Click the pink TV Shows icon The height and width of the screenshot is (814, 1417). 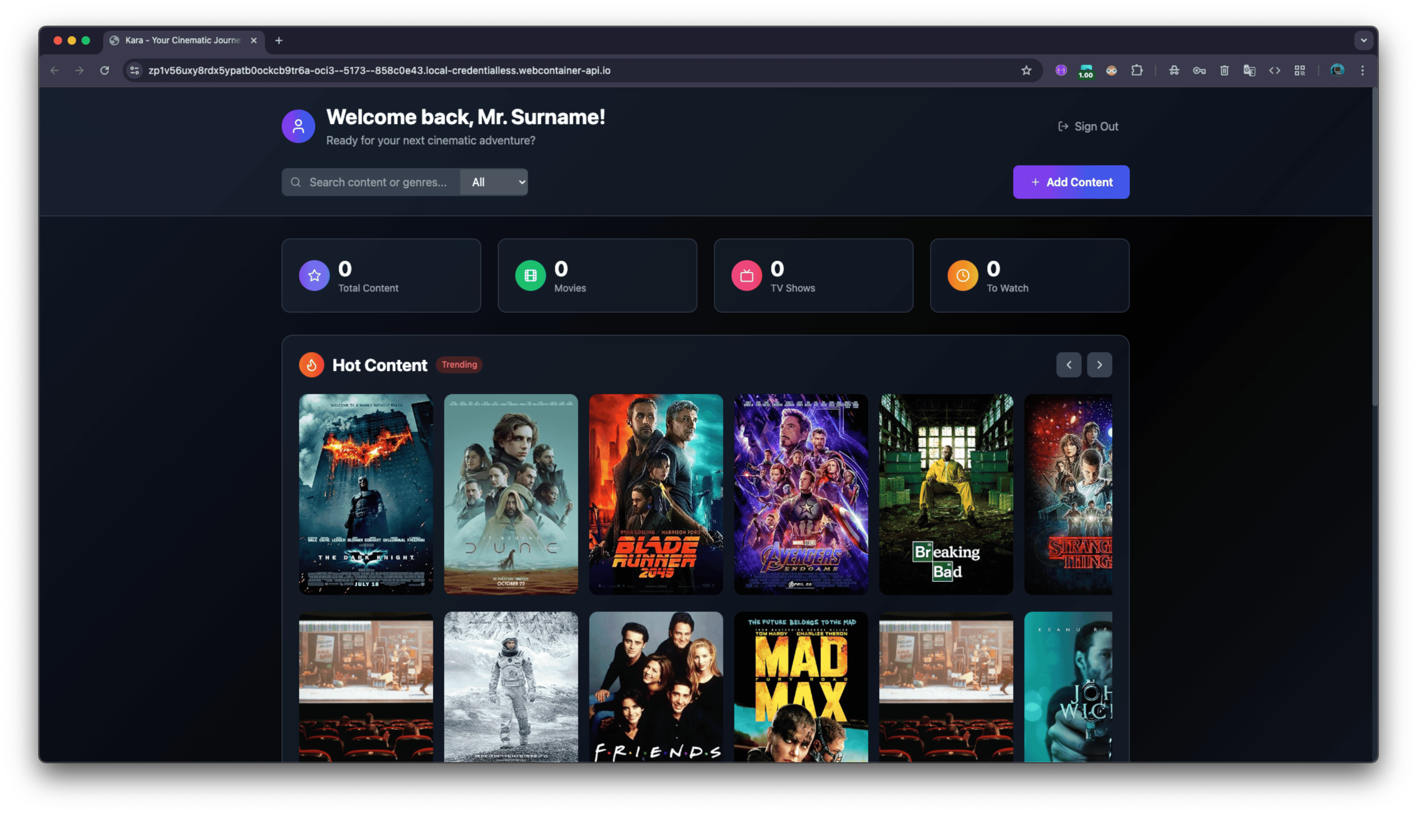pos(747,276)
